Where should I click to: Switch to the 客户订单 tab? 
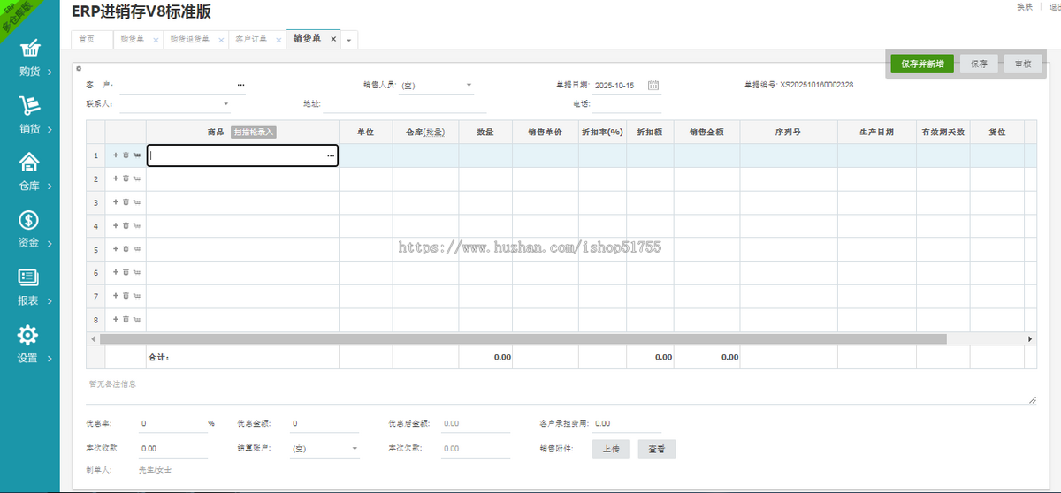point(252,40)
